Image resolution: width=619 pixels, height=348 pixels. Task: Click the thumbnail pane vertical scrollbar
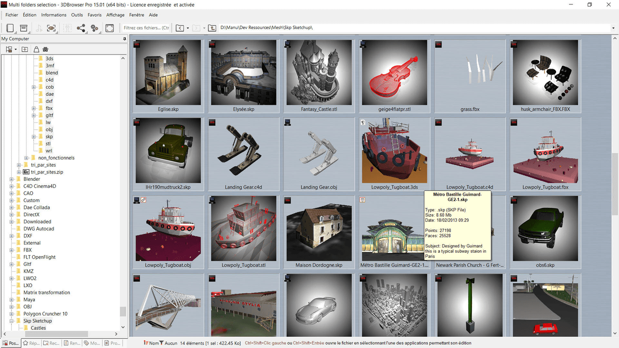click(x=615, y=184)
